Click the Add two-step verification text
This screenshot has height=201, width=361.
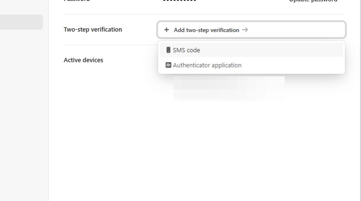(206, 30)
